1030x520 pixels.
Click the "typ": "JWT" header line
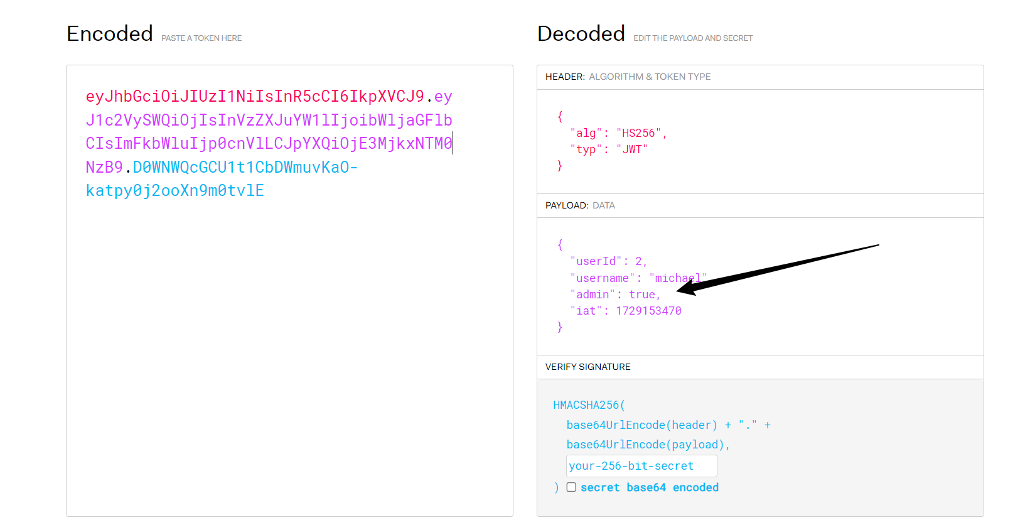tap(609, 149)
